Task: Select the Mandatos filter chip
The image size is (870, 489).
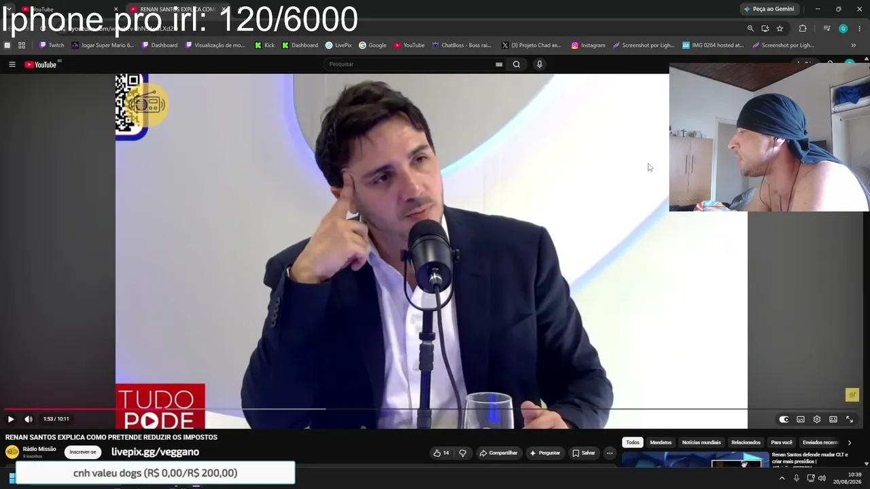Action: tap(661, 442)
